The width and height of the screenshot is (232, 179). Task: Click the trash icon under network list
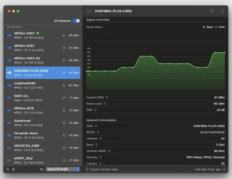coord(14,170)
